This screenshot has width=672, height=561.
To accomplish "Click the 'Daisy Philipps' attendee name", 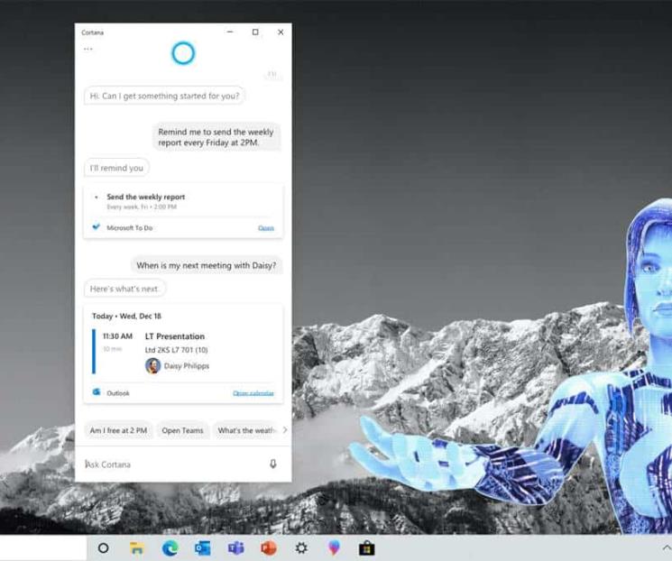I will coord(187,366).
